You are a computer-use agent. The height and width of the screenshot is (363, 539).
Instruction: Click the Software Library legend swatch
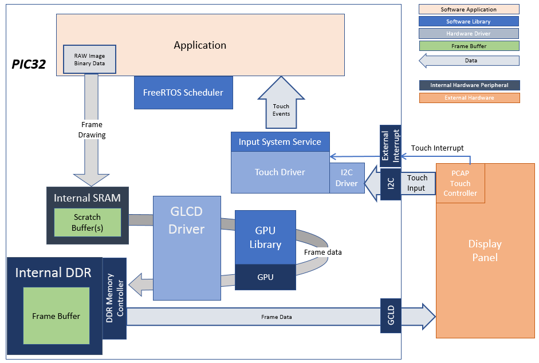[469, 21]
